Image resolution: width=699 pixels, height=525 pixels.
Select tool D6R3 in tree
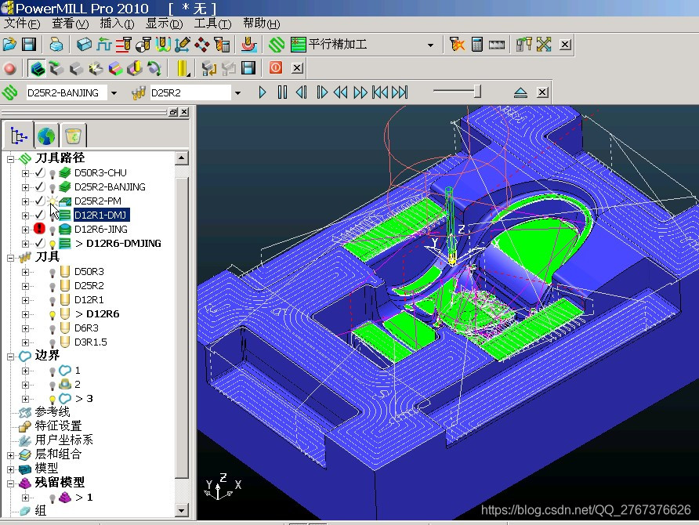(86, 328)
